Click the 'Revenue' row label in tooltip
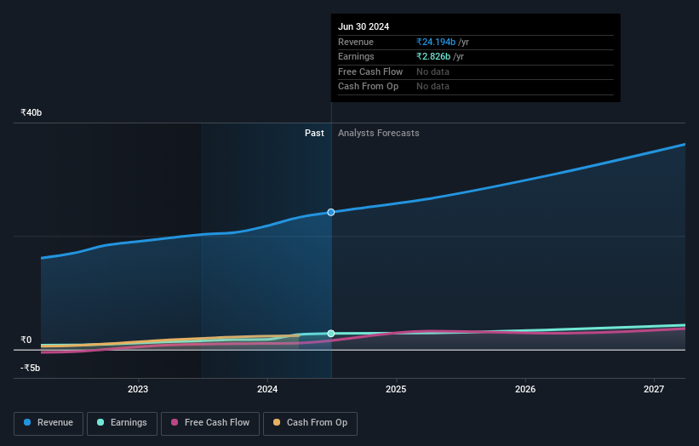The height and width of the screenshot is (446, 699). tap(356, 42)
